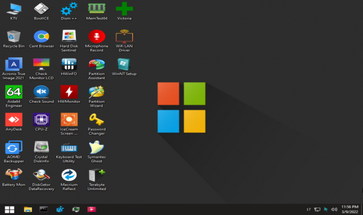Open the Recycle Bin
The image size is (363, 215).
pos(14,39)
